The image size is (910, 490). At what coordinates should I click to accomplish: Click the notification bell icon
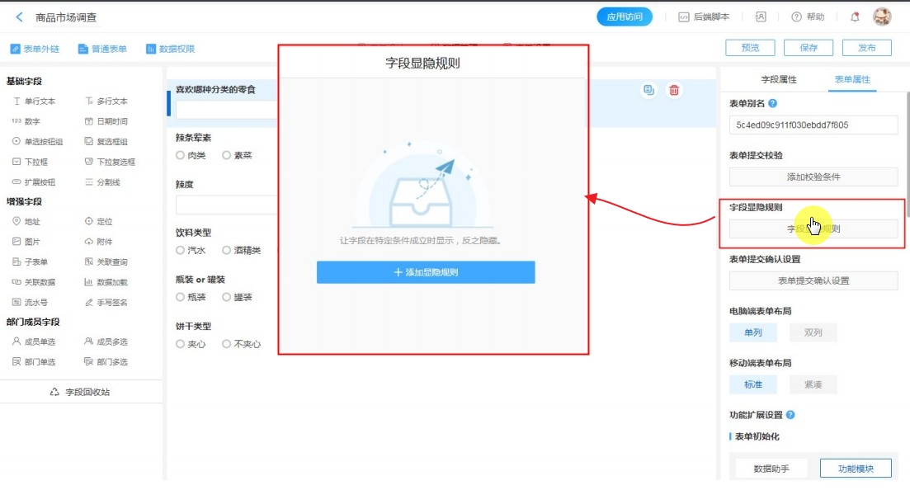[x=855, y=17]
